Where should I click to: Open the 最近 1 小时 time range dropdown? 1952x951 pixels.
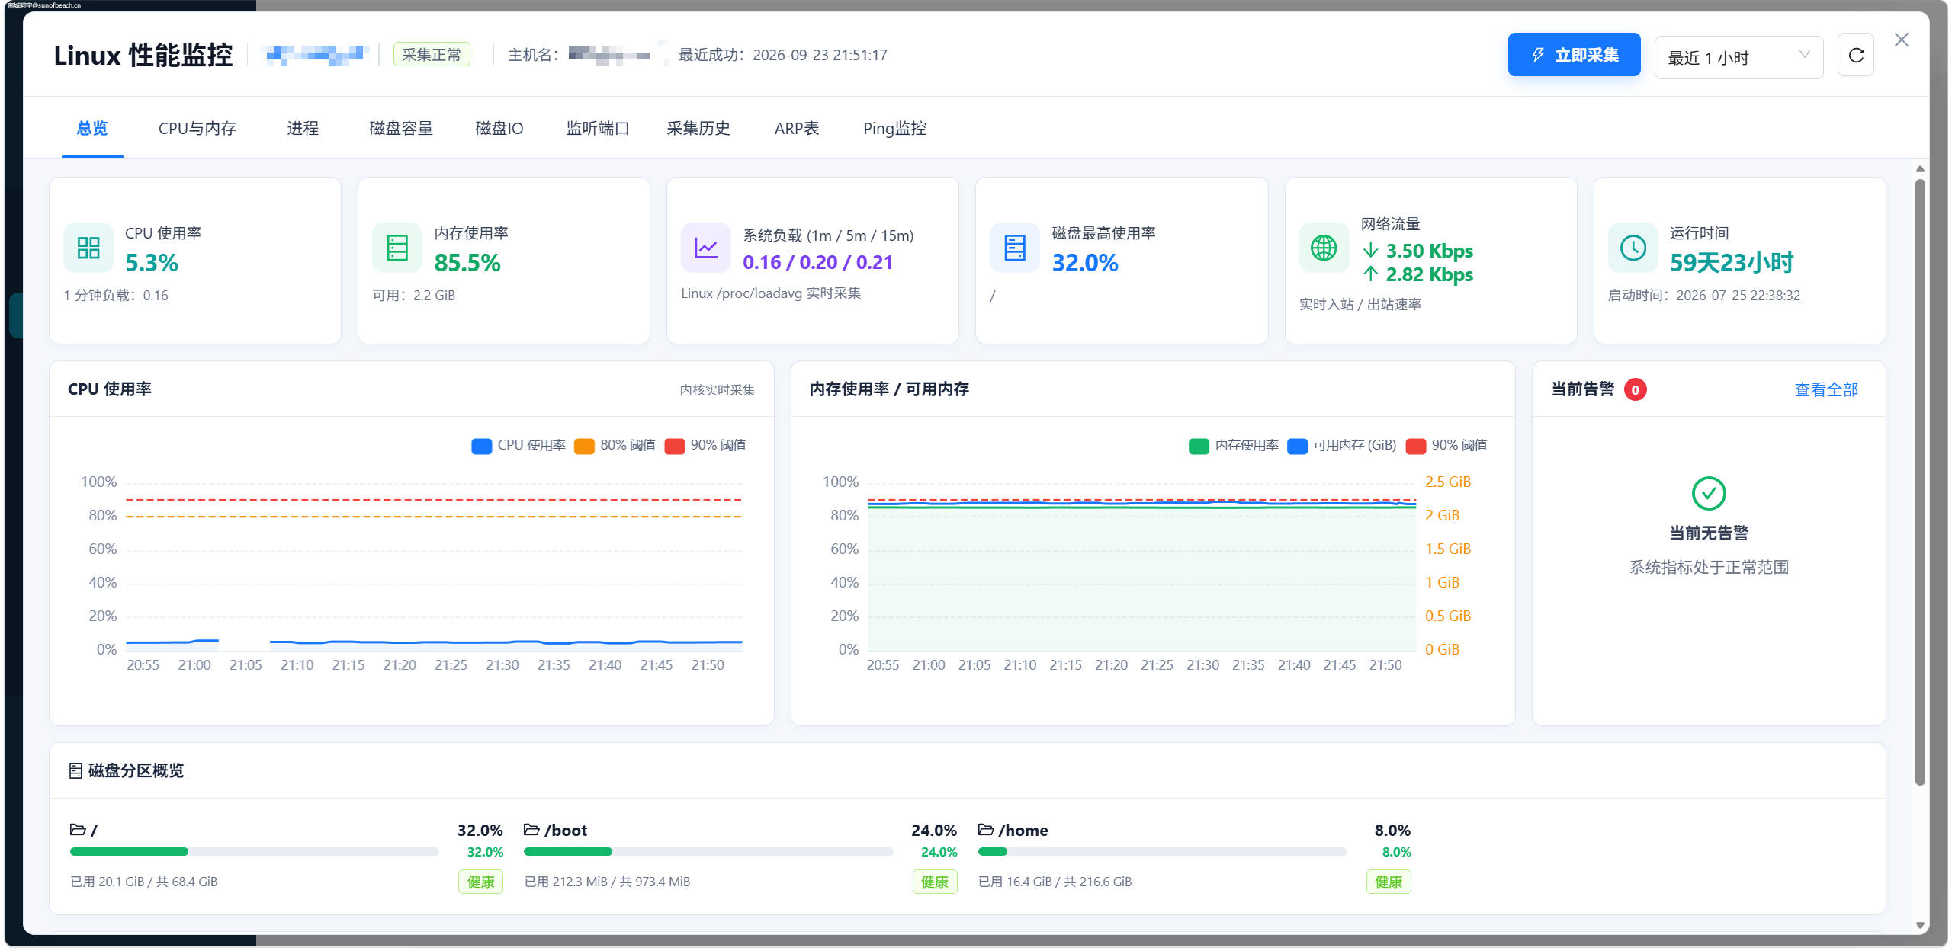point(1738,57)
